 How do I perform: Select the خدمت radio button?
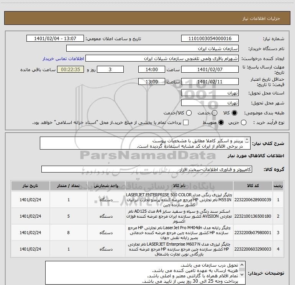[x=215, y=113]
